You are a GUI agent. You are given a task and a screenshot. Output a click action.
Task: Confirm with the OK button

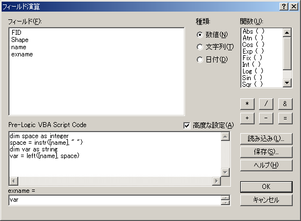click(266, 187)
